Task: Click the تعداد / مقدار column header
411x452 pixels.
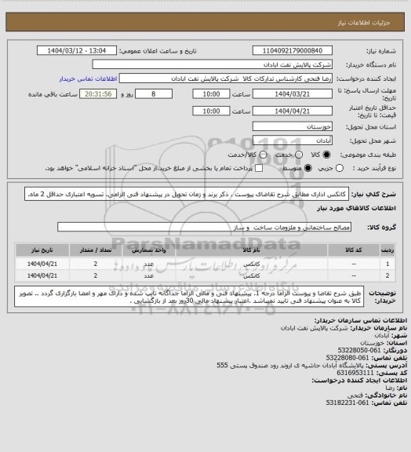Action: click(x=96, y=250)
